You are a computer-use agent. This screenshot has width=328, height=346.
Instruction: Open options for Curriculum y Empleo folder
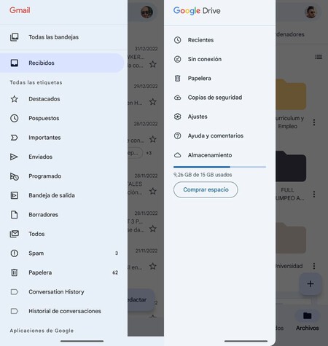[x=314, y=122]
